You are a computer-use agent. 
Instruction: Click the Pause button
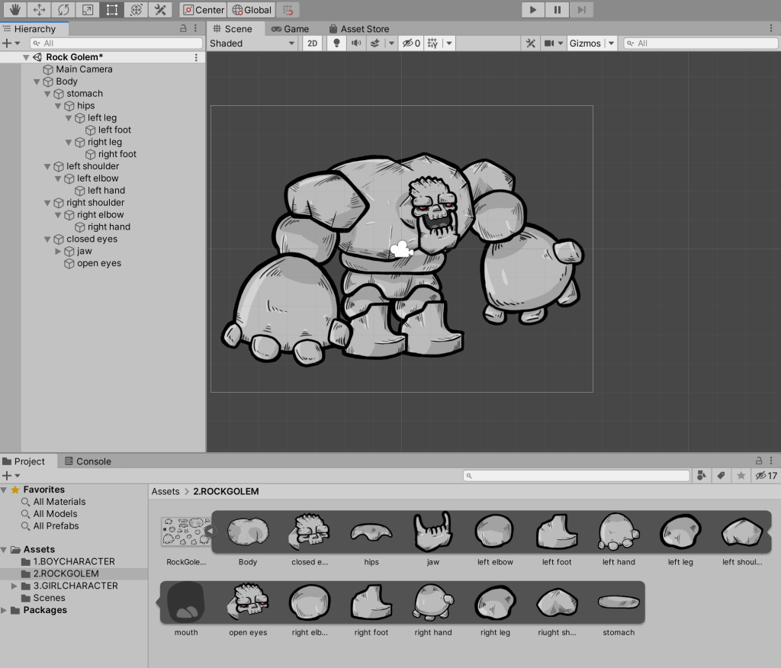coord(558,10)
